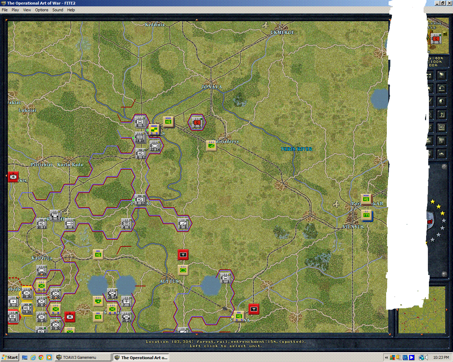This screenshot has height=362, width=453.
Task: Click the overview minimap
Action: (422, 310)
